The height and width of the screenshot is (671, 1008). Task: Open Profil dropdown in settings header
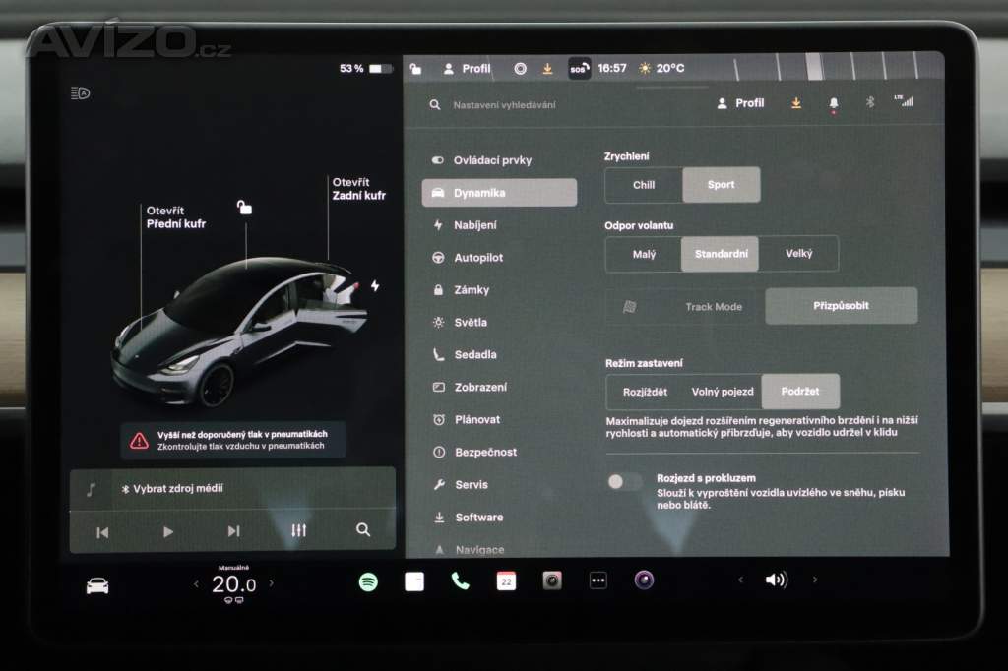740,103
